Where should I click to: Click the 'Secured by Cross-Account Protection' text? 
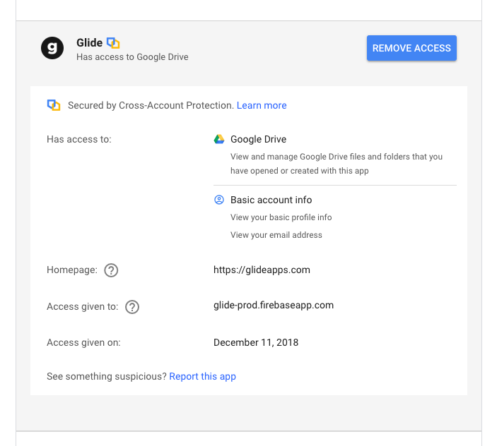[151, 105]
